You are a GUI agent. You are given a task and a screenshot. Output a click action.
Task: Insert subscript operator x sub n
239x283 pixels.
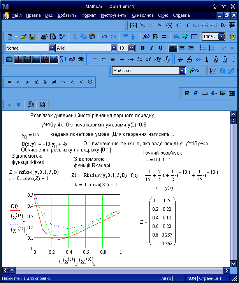point(142,25)
